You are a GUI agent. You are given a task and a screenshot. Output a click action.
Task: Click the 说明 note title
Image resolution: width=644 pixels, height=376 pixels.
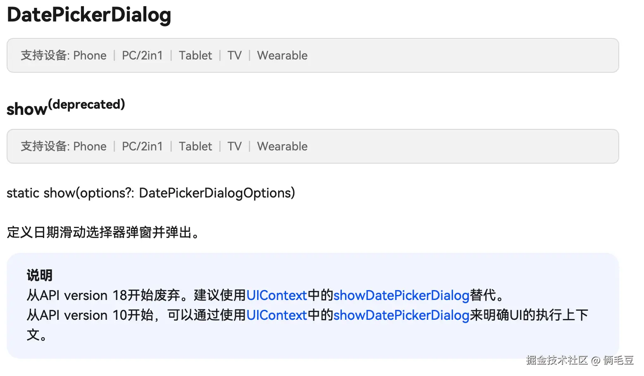(x=39, y=275)
